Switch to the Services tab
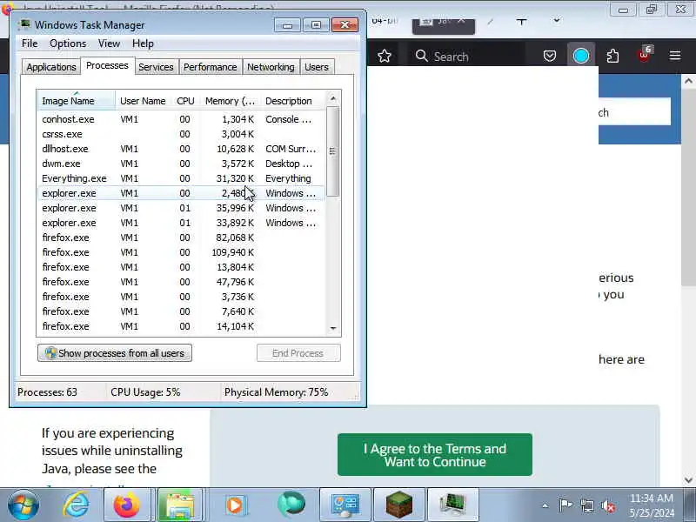Screen dimensions: 696x522 coord(156,67)
